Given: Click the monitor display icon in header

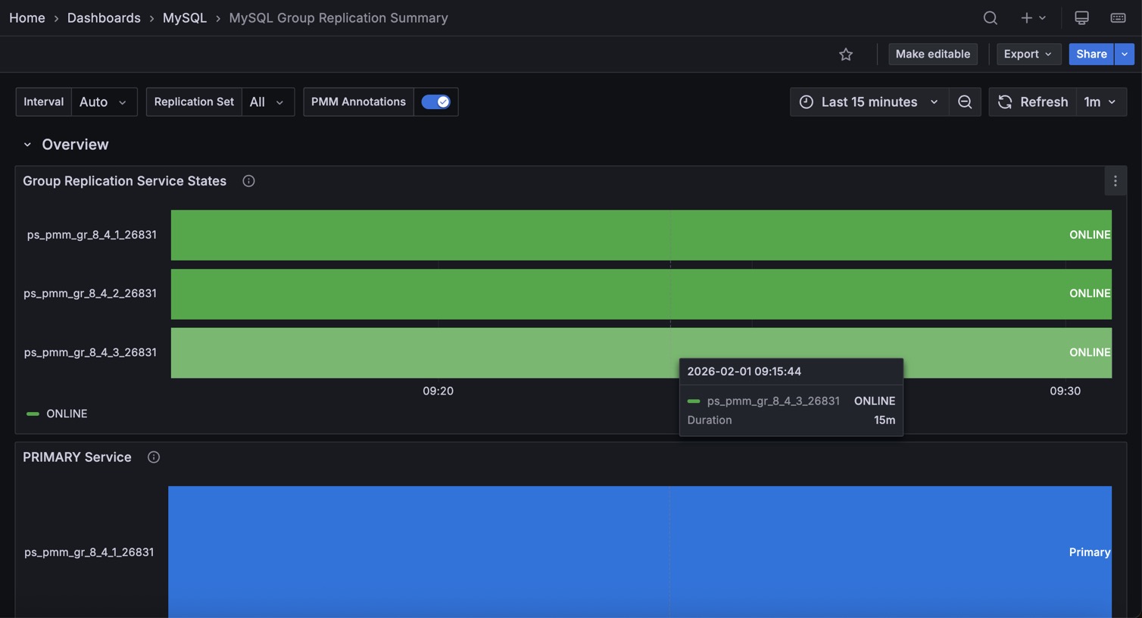Looking at the screenshot, I should click(1081, 17).
